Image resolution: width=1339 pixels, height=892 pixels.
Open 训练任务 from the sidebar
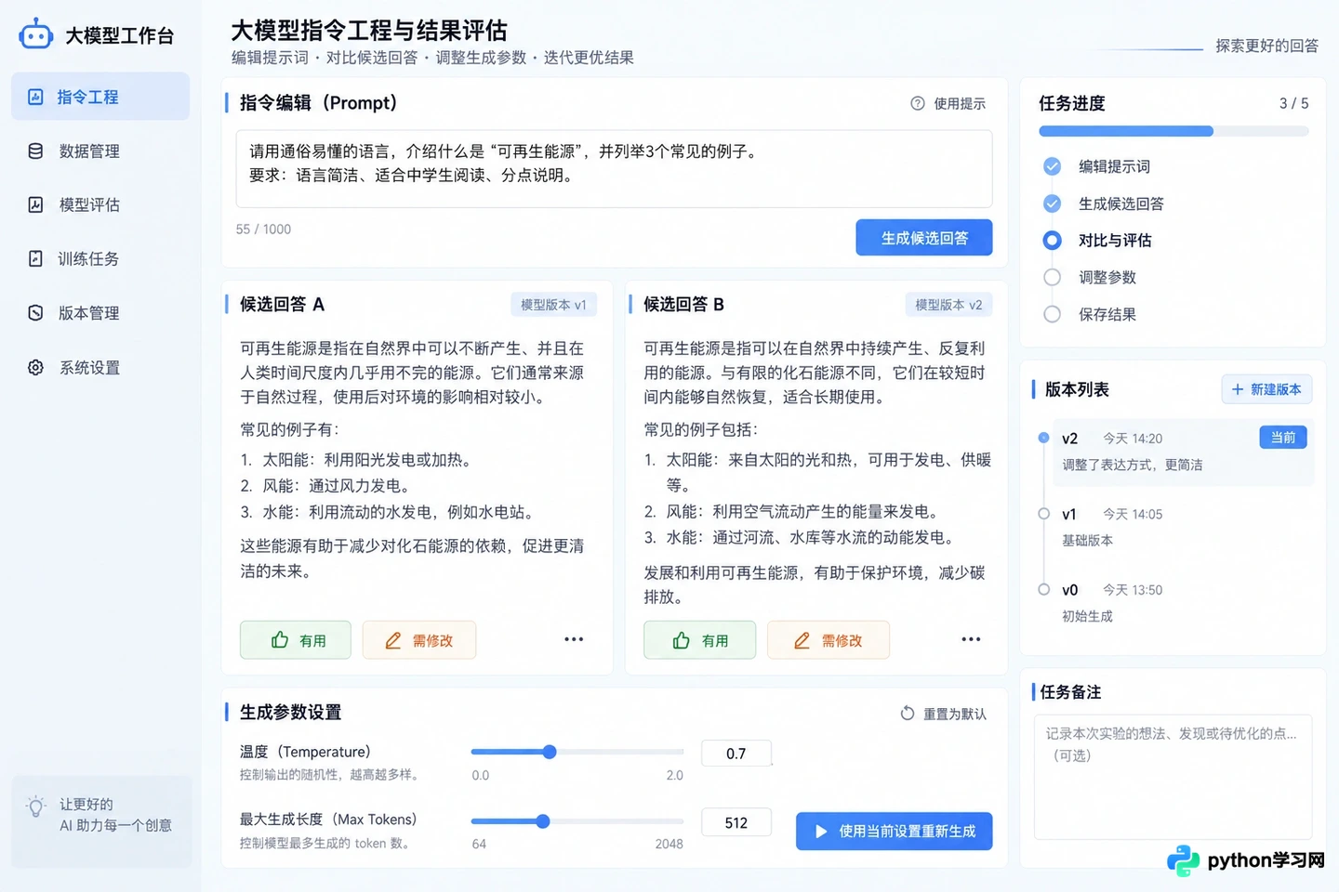click(100, 258)
